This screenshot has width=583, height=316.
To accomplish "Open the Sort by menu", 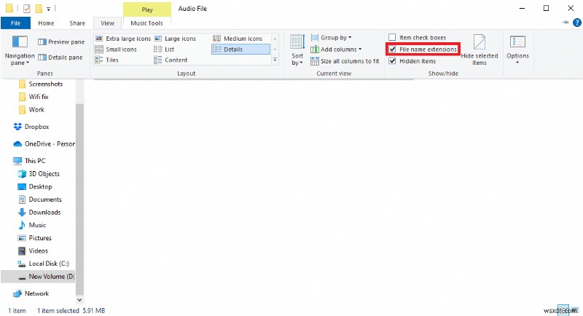I will (297, 50).
